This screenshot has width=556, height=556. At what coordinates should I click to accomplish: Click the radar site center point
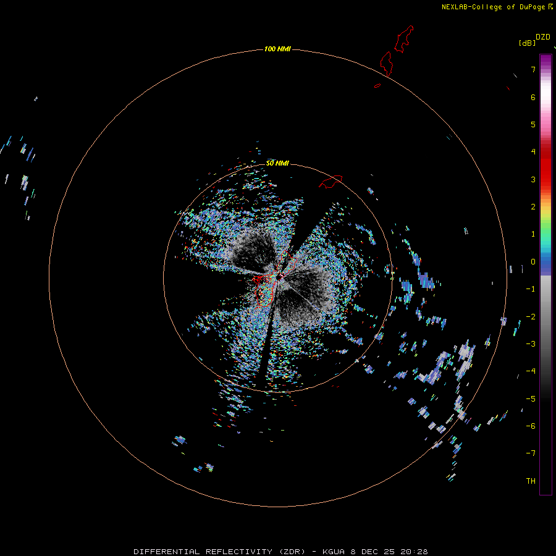coord(279,277)
